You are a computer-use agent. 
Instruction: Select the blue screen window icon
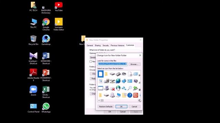(136, 74)
